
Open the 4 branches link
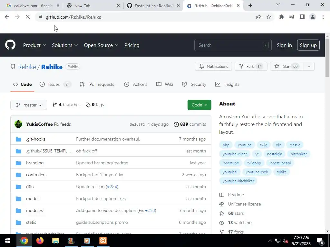[x=66, y=105]
